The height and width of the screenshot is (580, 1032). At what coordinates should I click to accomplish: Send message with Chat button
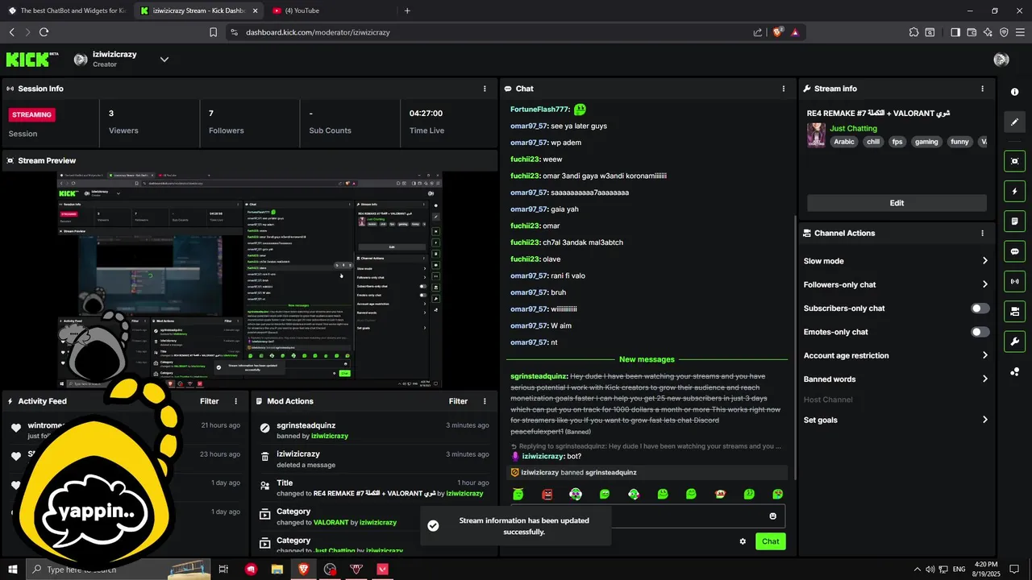(x=770, y=541)
